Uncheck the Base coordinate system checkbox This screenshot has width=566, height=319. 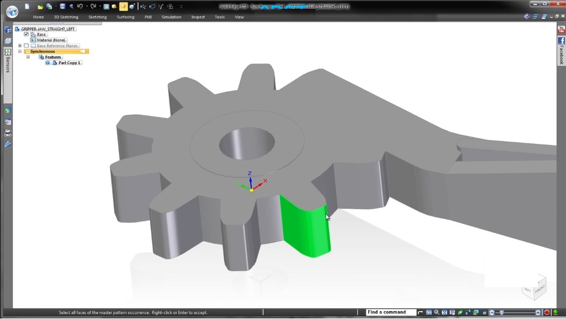(27, 34)
